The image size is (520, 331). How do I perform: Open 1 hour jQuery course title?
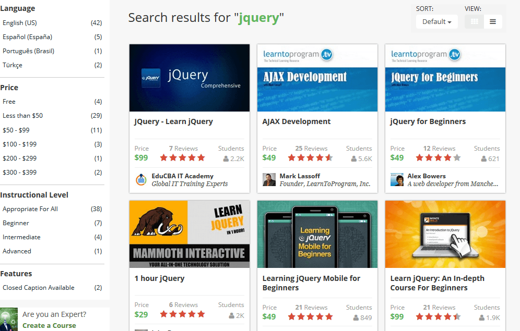160,278
